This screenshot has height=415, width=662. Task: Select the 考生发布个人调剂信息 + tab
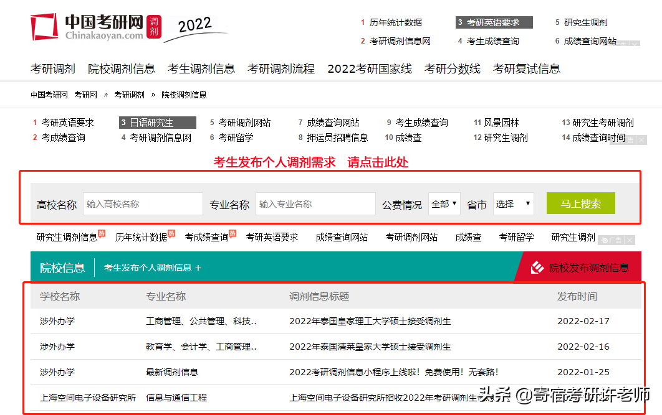click(x=153, y=268)
